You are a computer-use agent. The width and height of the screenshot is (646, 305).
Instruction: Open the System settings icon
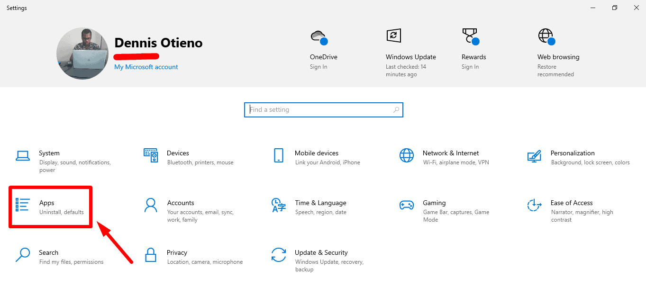coord(22,156)
